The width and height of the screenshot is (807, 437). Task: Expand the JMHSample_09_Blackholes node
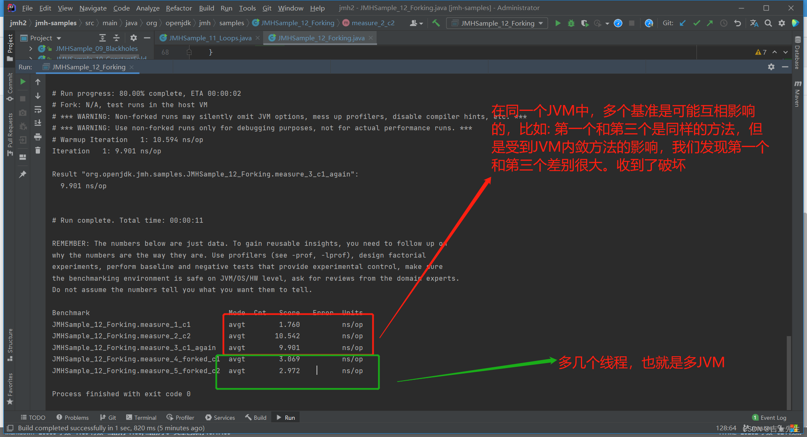[x=30, y=48]
